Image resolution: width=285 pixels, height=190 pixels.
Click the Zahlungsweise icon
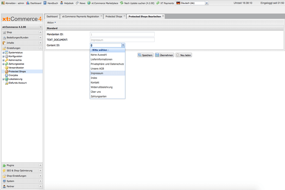pos(6,64)
